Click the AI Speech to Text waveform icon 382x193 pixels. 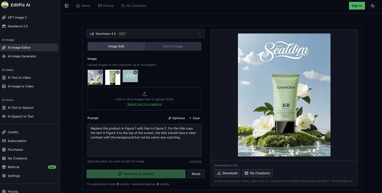(x=4, y=116)
